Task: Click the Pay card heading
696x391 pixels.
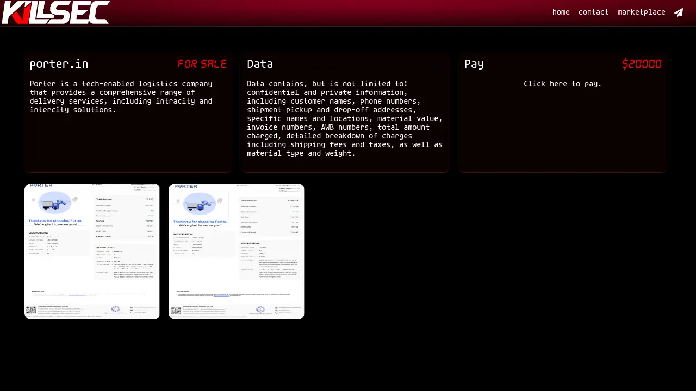Action: tap(474, 64)
